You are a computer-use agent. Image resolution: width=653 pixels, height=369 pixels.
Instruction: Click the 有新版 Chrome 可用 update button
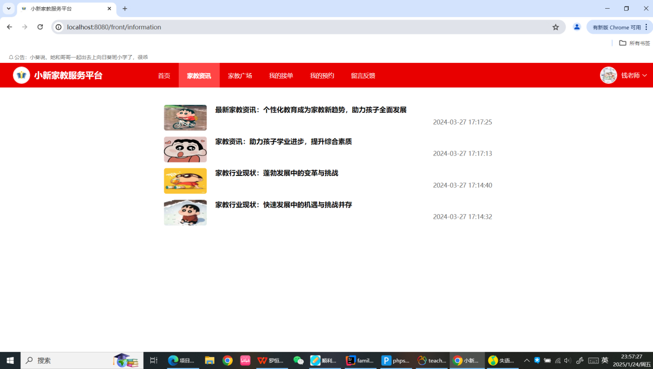click(x=616, y=27)
